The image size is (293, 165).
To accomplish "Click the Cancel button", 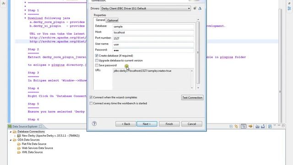I will 192,124.
